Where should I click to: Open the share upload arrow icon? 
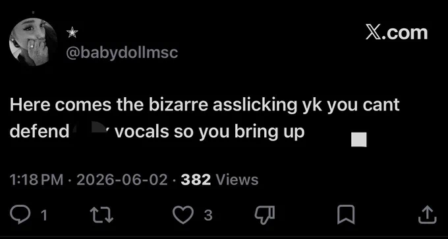coord(428,215)
